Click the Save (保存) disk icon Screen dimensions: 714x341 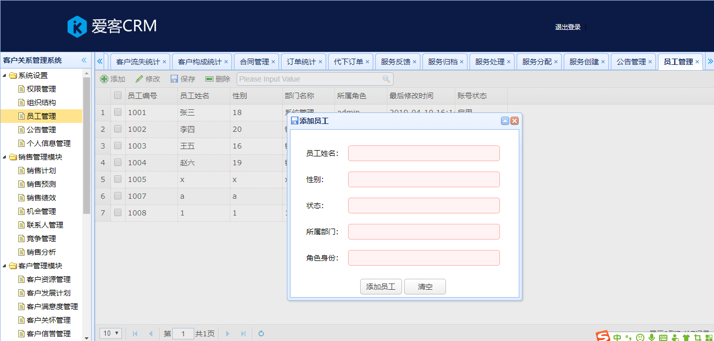pyautogui.click(x=174, y=79)
